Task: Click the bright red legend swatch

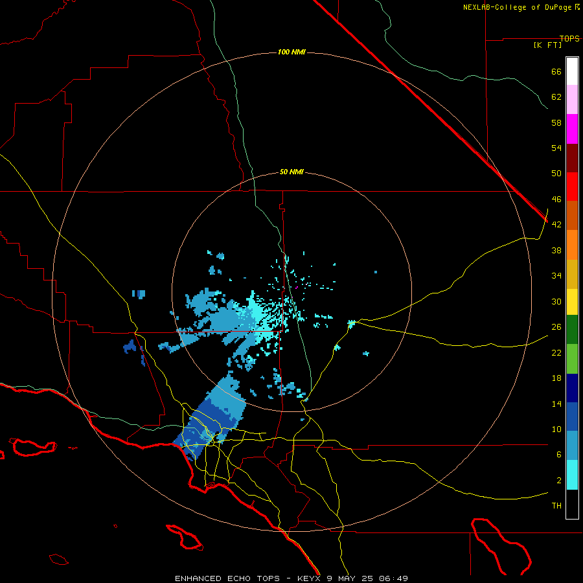Action: pos(572,187)
